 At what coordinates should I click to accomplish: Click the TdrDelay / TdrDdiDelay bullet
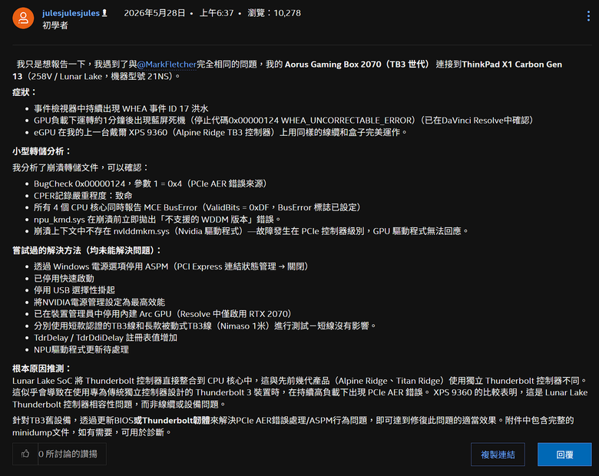pos(105,337)
